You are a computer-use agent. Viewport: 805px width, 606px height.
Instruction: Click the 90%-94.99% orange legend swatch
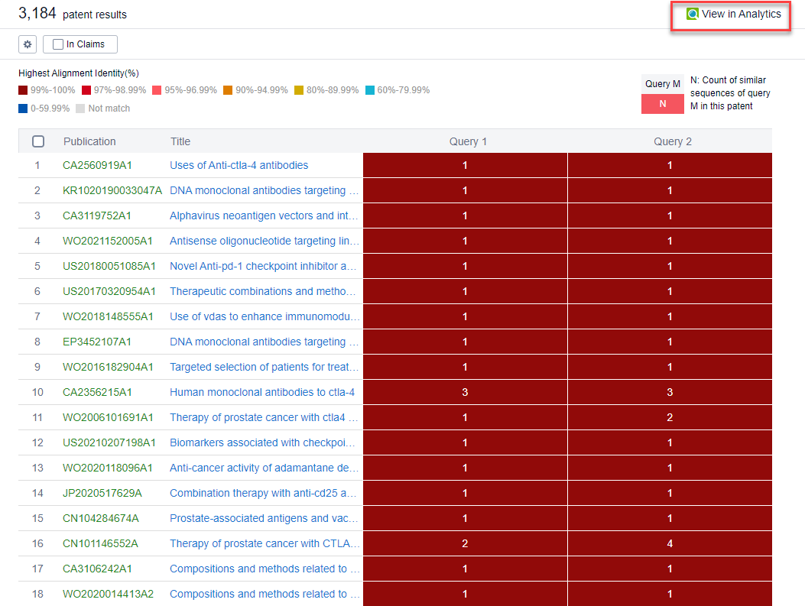click(228, 90)
